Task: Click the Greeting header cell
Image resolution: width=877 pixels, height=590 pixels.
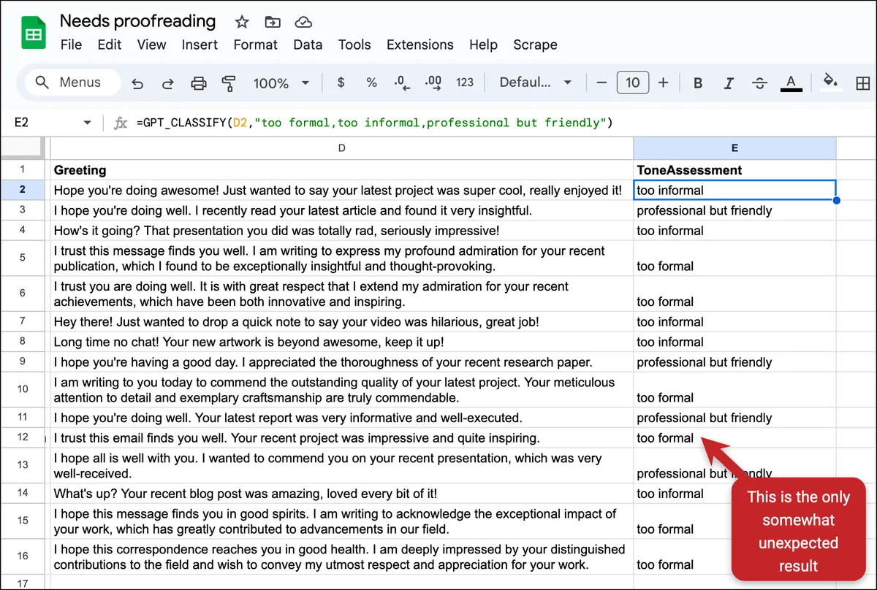Action: [341, 170]
